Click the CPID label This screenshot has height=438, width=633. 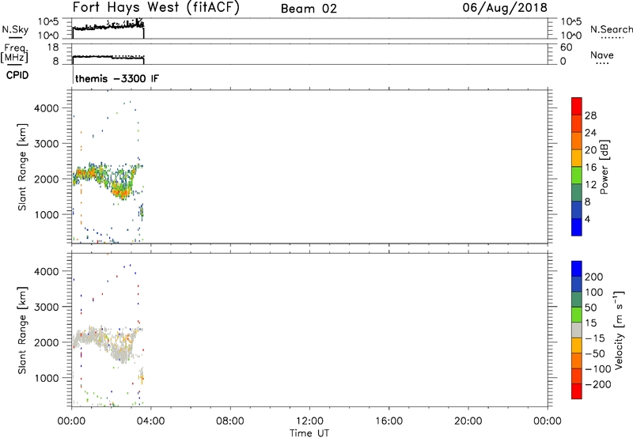coord(17,75)
